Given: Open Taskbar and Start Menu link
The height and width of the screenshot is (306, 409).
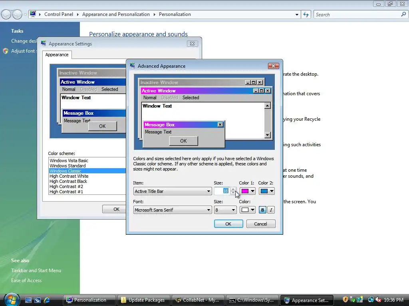Looking at the screenshot, I should pyautogui.click(x=36, y=271).
